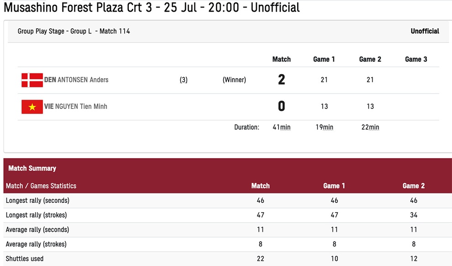This screenshot has height=266, width=452.
Task: Select the Longest rally (strokes) row
Action: 228,215
